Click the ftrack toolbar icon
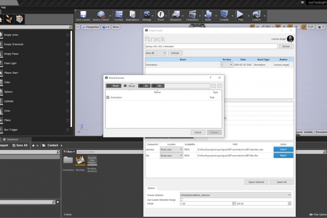This screenshot has height=218, width=327. (161, 16)
